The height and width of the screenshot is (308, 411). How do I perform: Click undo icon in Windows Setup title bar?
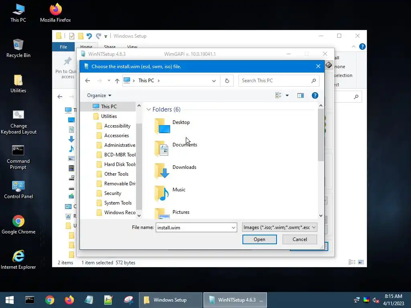click(89, 36)
